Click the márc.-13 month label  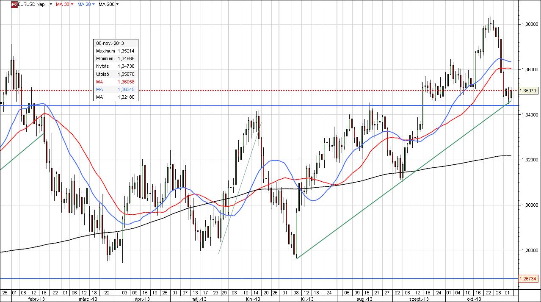coord(87,299)
